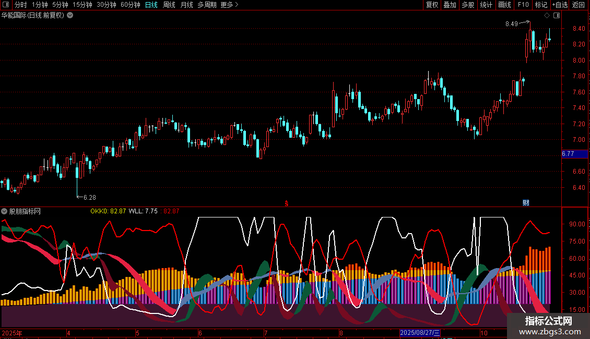
Task: Toggle 复权 price adjustment
Action: (432, 5)
